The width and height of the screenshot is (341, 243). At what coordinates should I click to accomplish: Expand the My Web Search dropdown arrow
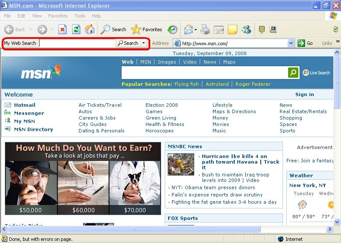pyautogui.click(x=143, y=43)
